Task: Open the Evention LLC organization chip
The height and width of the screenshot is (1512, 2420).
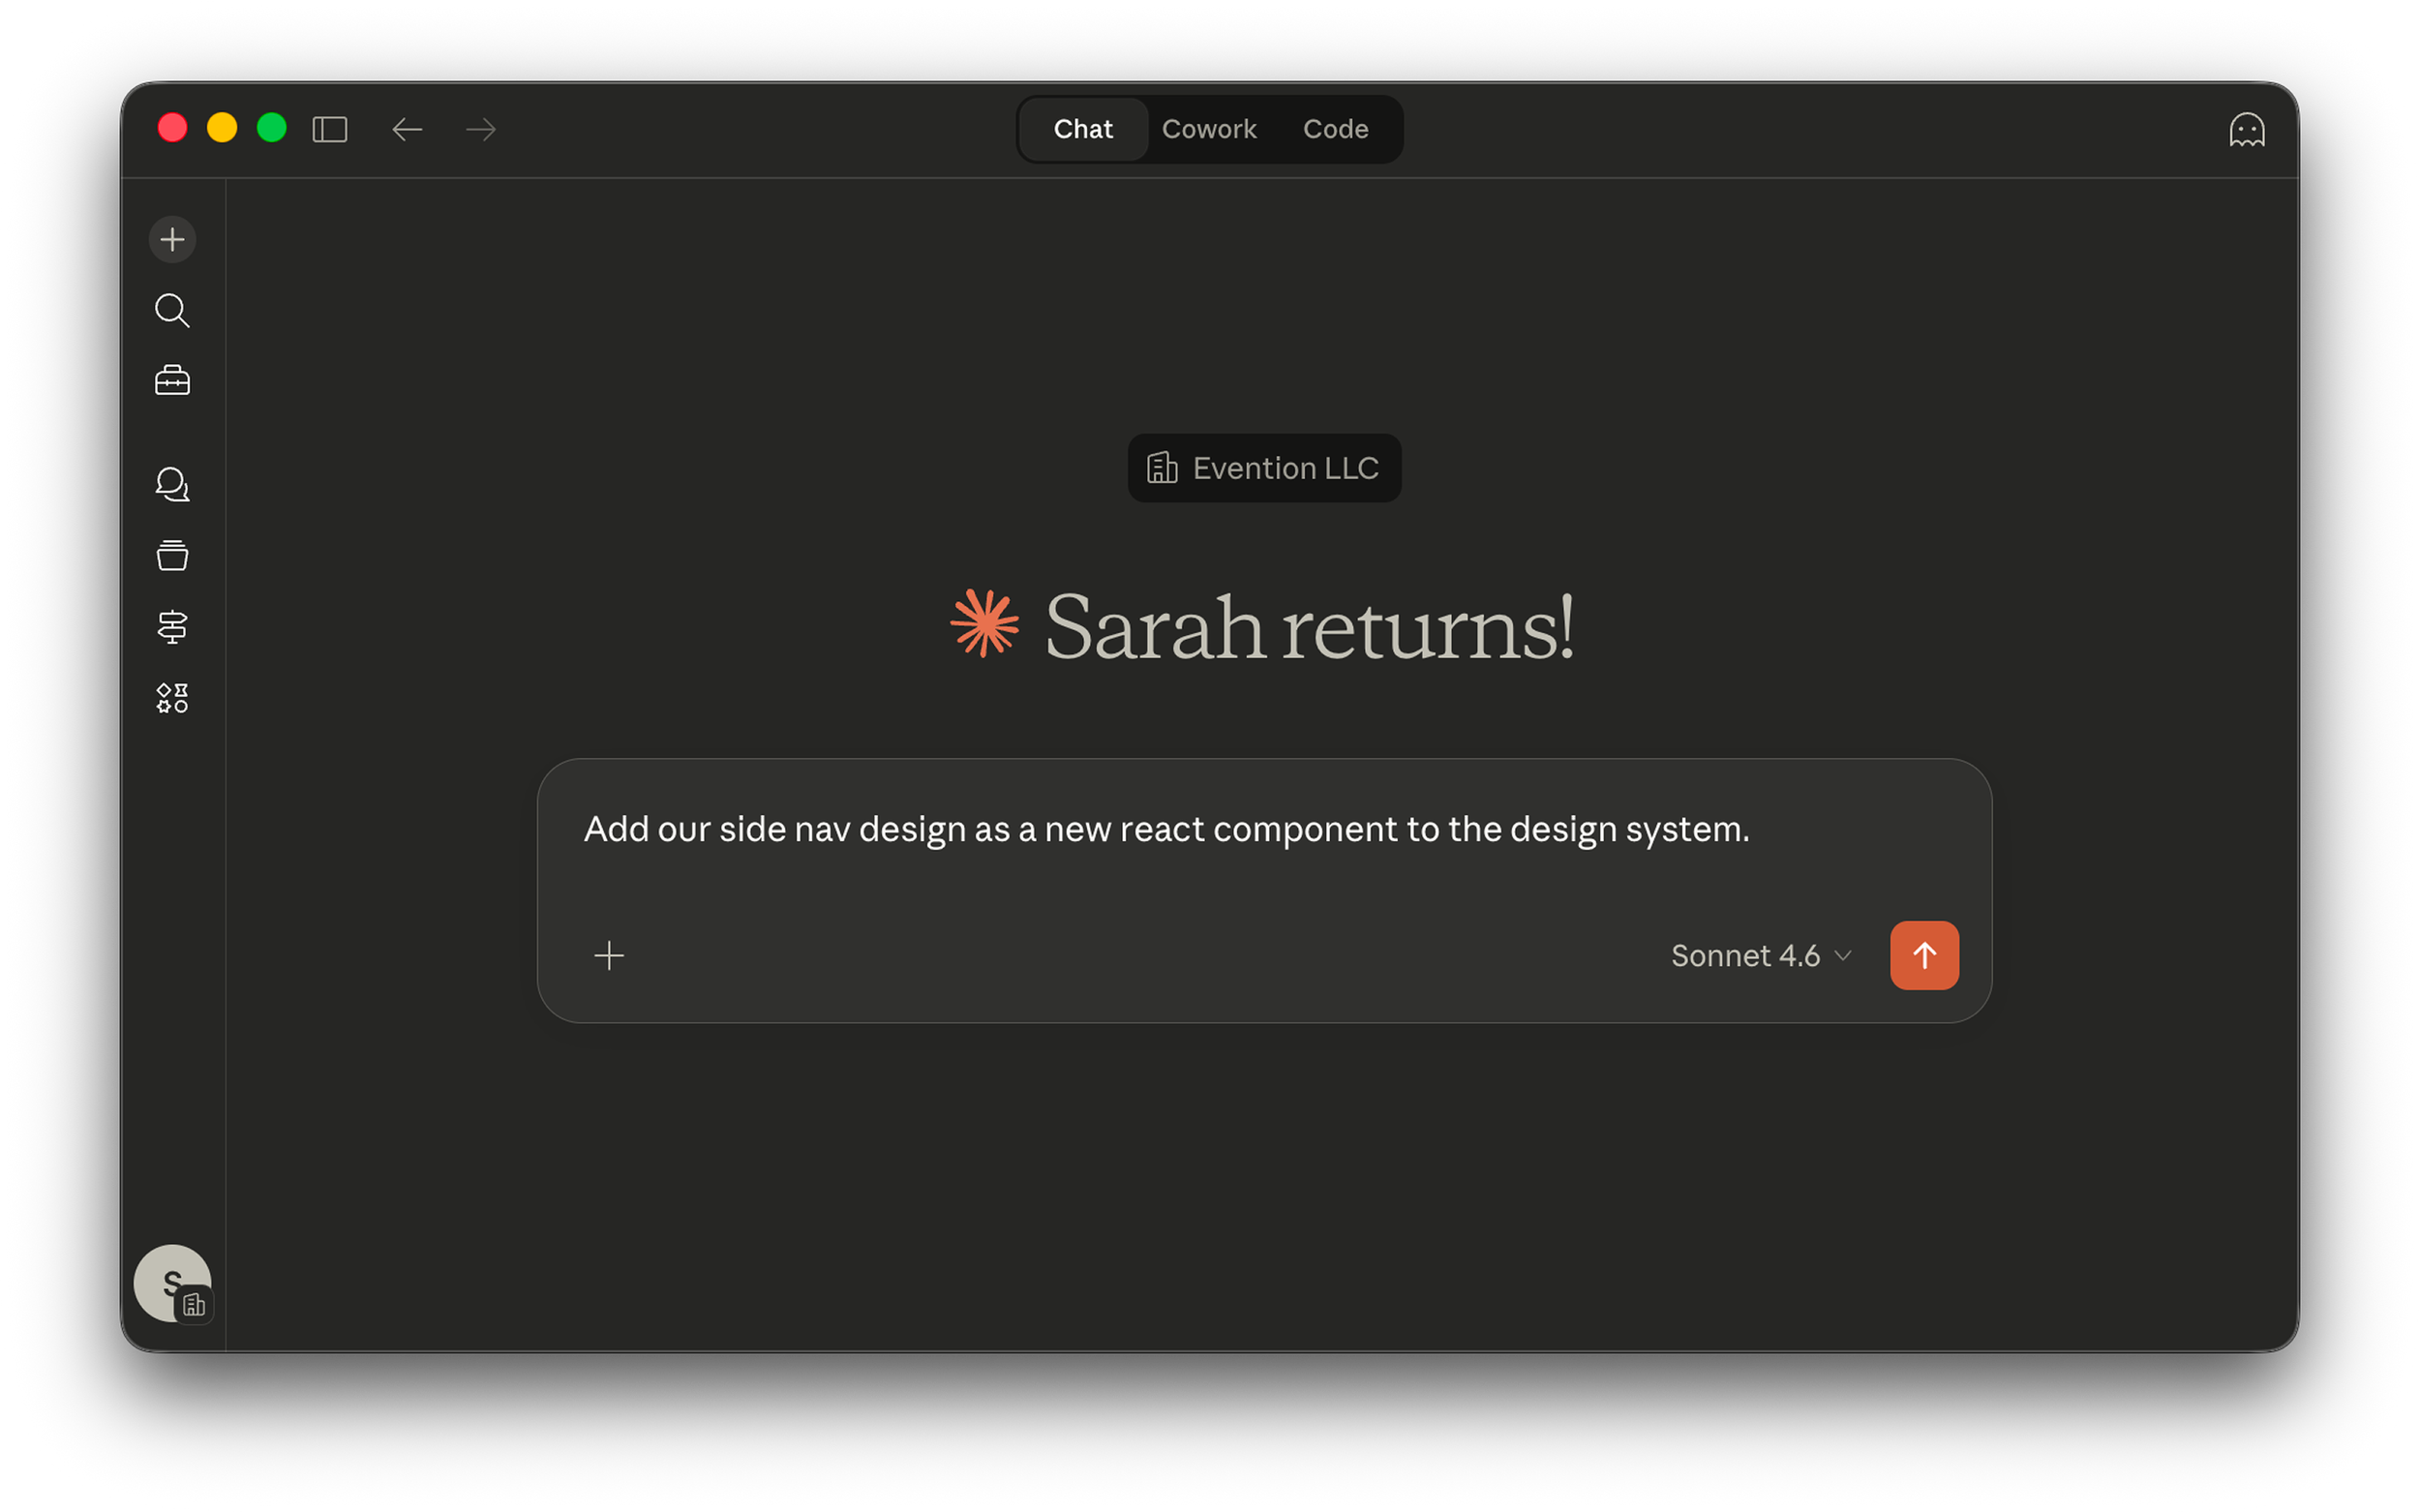Action: click(1263, 468)
